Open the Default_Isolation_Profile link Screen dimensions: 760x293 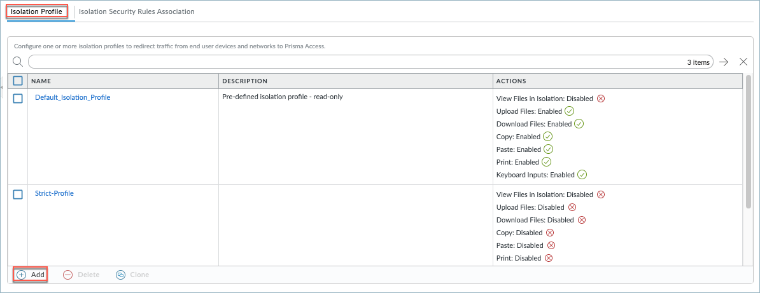pos(73,97)
